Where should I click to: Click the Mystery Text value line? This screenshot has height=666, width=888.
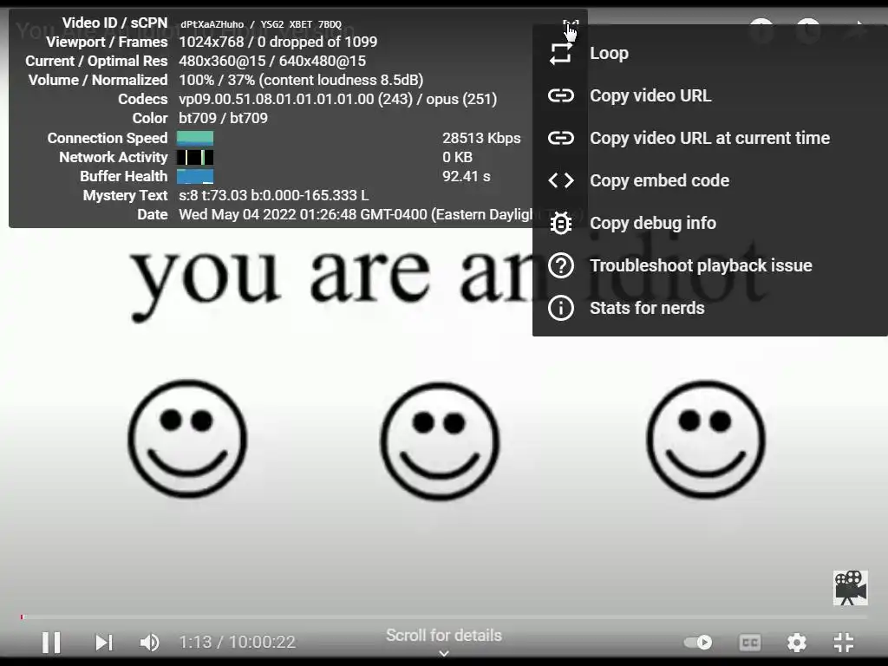point(273,195)
